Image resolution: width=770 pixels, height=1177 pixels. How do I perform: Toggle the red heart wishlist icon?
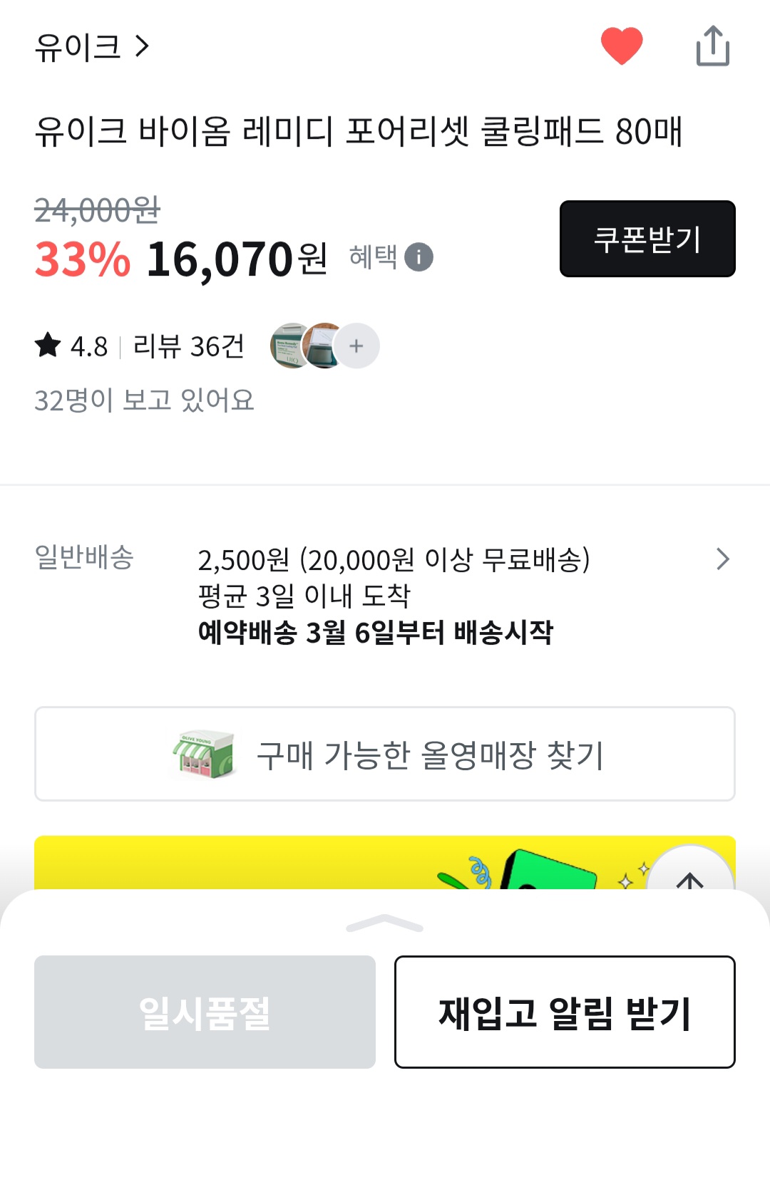622,46
